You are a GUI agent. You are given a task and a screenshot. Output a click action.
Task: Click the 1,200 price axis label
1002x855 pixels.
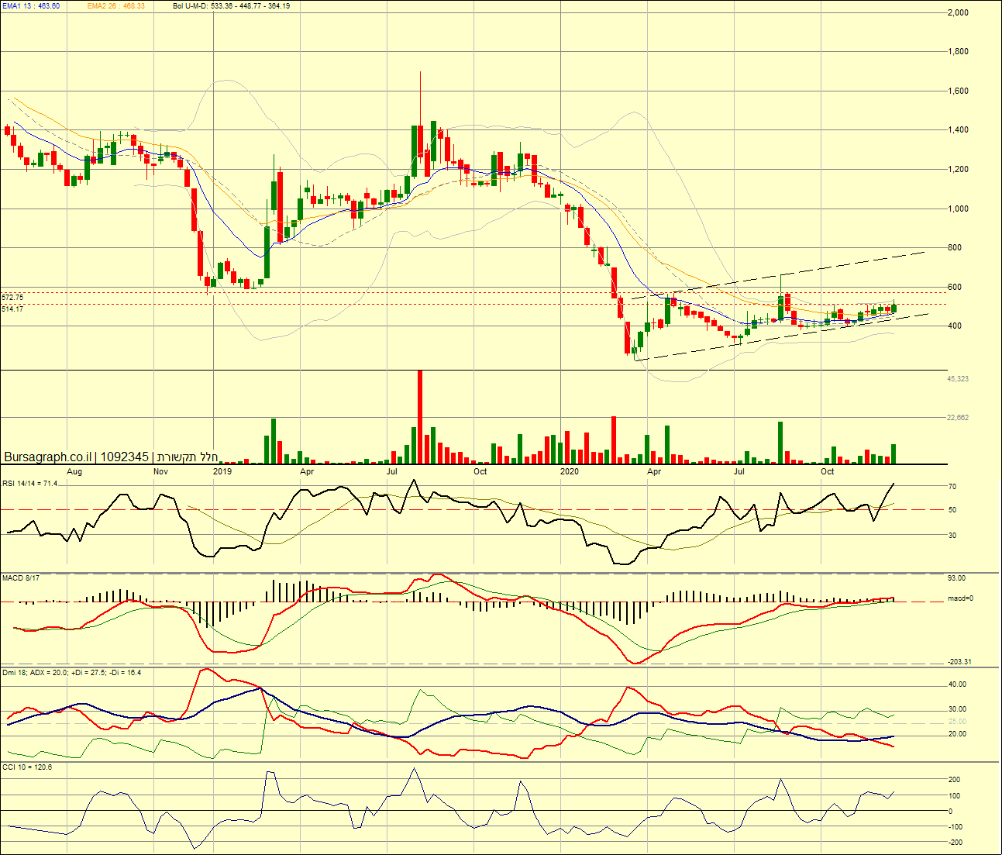(958, 169)
